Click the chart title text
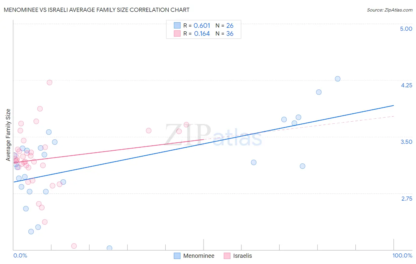The height and width of the screenshot is (264, 416). click(96, 10)
